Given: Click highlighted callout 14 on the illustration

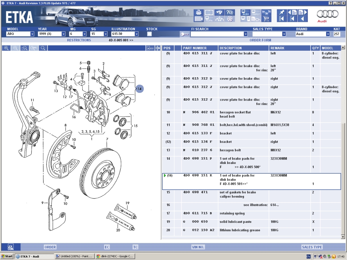Looking at the screenshot, I should [139, 89].
